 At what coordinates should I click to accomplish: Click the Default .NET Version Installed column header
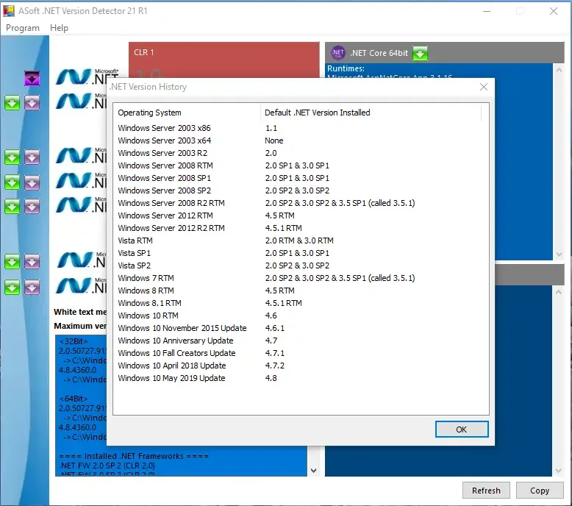pyautogui.click(x=371, y=113)
